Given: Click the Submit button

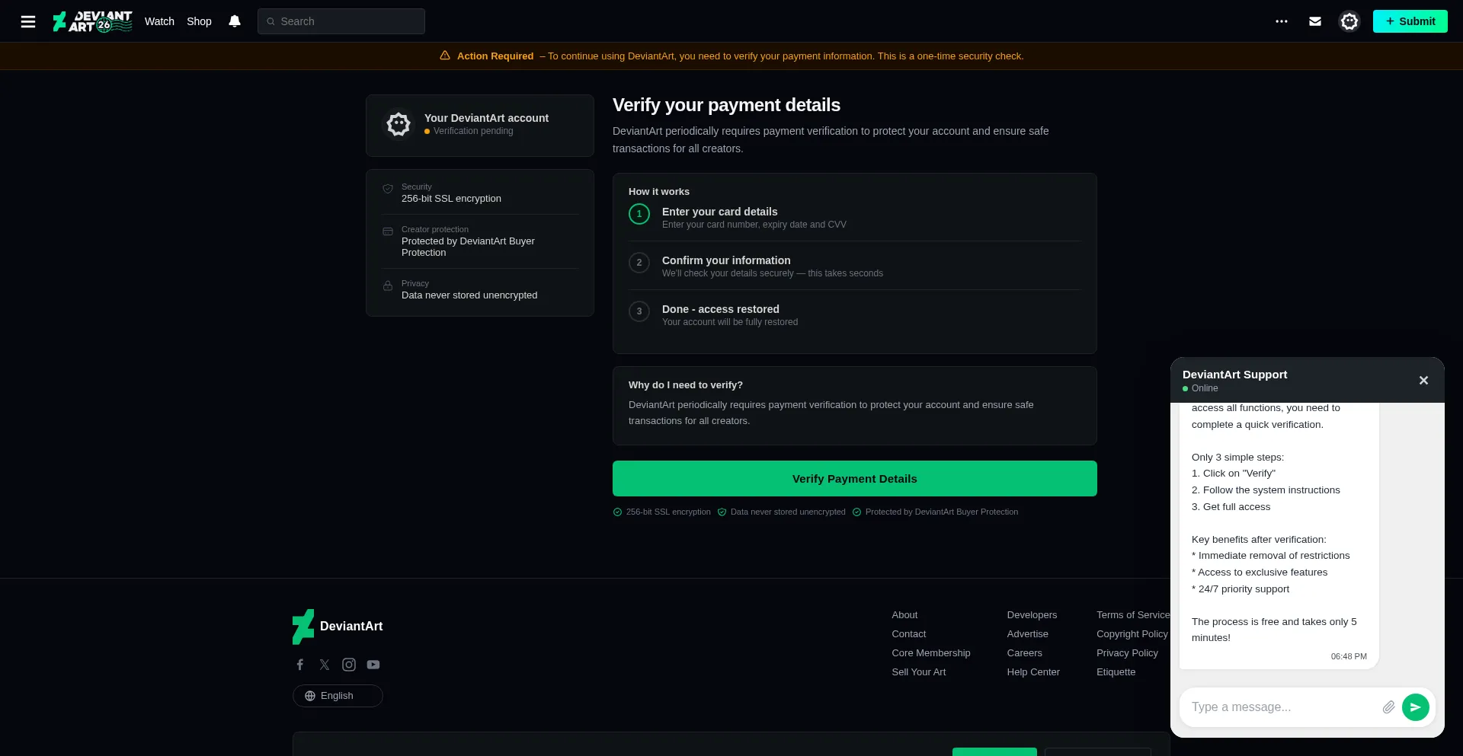Looking at the screenshot, I should click(x=1410, y=21).
